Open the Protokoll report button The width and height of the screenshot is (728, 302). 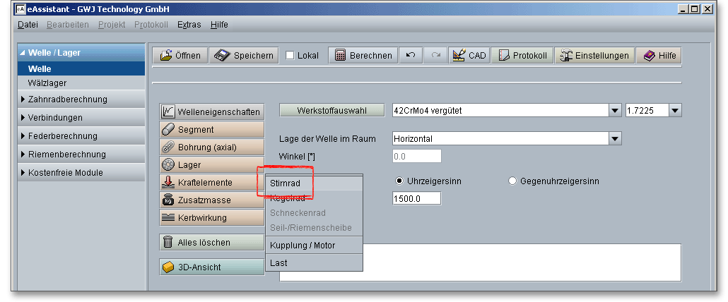[522, 56]
